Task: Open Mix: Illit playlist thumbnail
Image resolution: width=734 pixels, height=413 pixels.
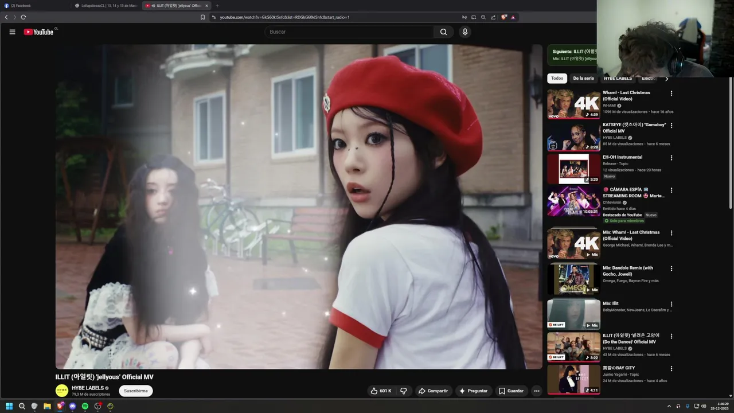Action: click(x=573, y=314)
